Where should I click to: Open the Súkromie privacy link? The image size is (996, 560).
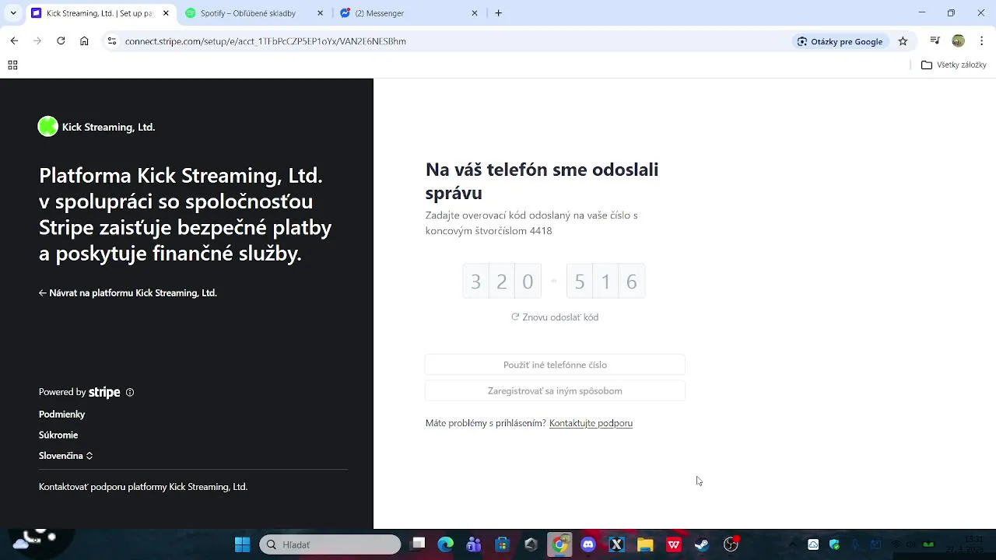(x=58, y=436)
